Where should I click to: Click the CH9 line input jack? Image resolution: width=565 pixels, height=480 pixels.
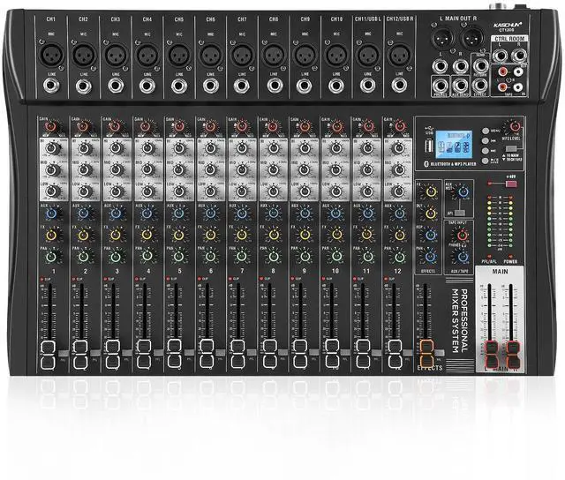[x=305, y=86]
